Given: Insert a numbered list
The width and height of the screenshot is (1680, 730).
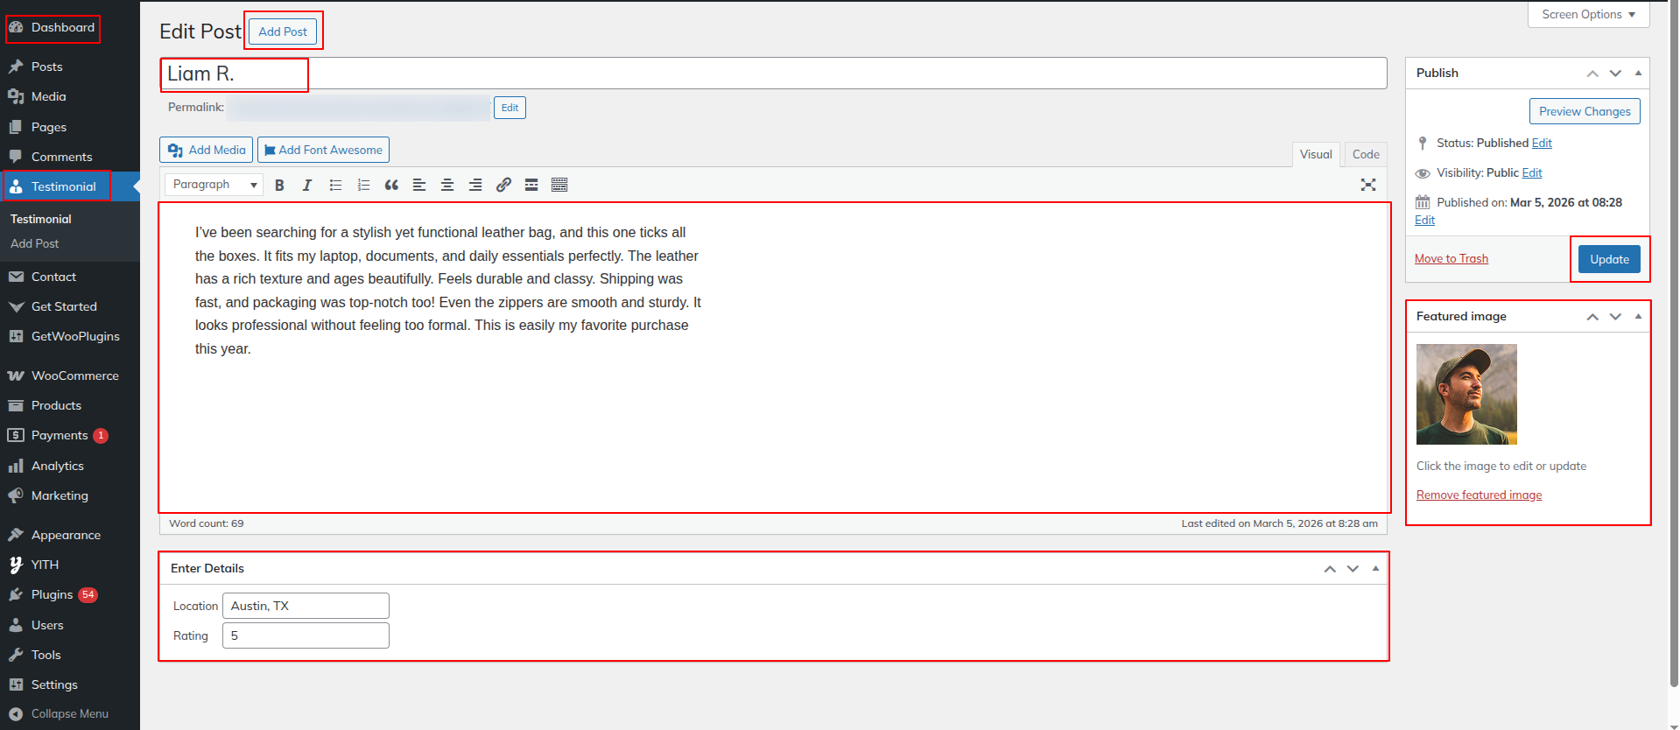Looking at the screenshot, I should (363, 185).
